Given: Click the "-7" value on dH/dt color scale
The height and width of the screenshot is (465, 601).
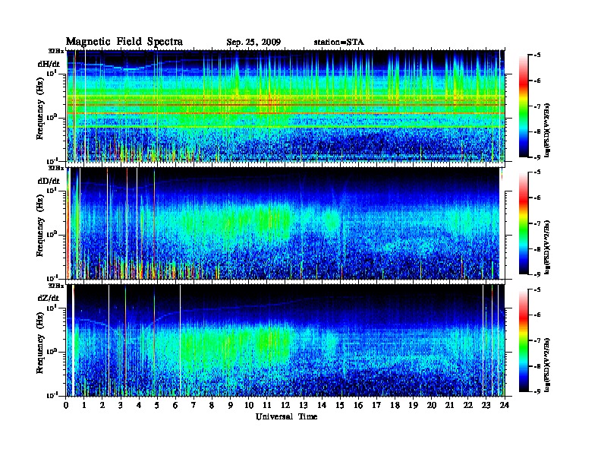Looking at the screenshot, I should [537, 106].
